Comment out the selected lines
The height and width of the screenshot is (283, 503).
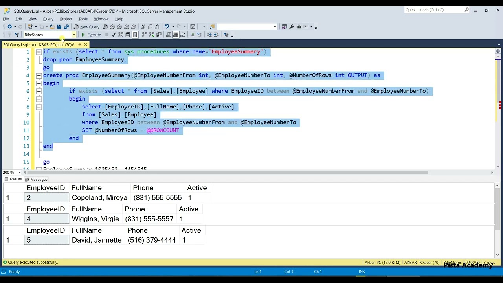click(x=193, y=35)
